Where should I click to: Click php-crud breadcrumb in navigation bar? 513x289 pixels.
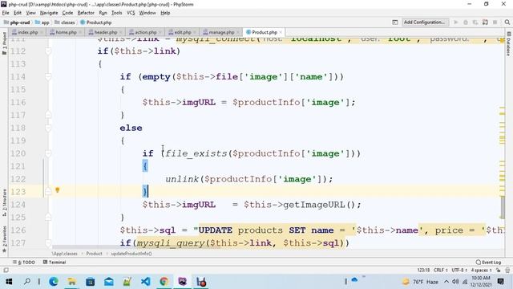pos(17,22)
